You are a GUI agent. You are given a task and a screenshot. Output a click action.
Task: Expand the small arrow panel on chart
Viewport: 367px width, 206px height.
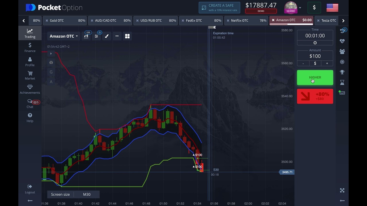[x=51, y=54]
